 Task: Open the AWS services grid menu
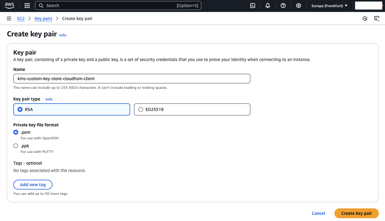pyautogui.click(x=27, y=5)
